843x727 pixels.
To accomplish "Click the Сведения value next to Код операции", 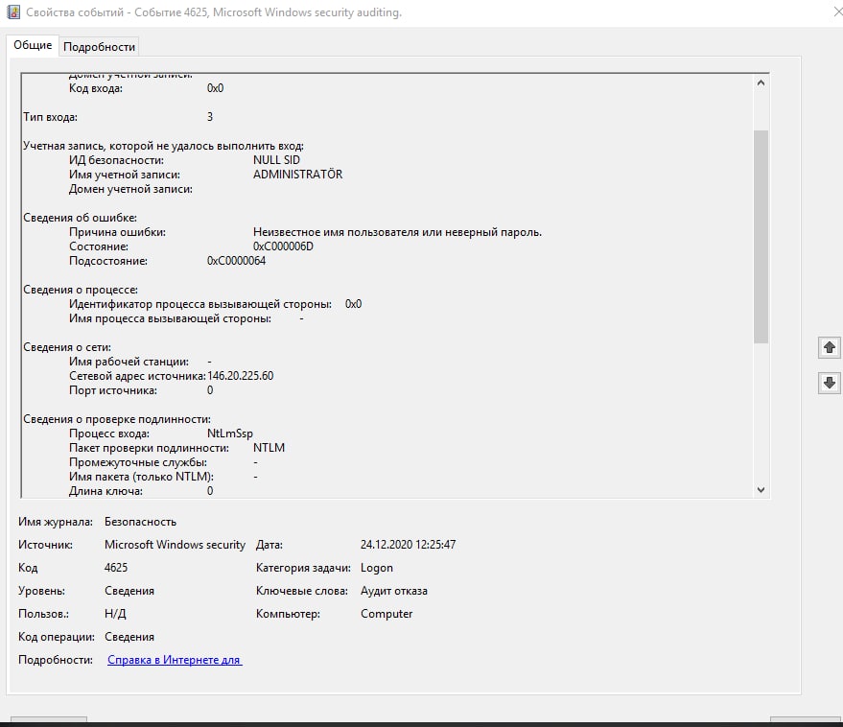I will [129, 637].
